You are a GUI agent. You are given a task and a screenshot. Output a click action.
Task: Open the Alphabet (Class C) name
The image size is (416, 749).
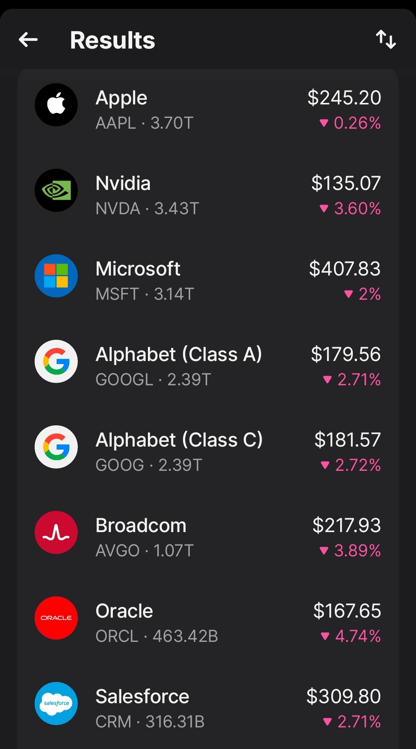tap(179, 440)
